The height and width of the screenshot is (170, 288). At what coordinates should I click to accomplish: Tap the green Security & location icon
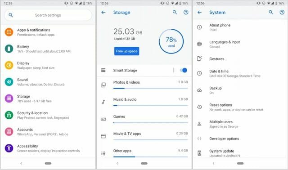9,115
